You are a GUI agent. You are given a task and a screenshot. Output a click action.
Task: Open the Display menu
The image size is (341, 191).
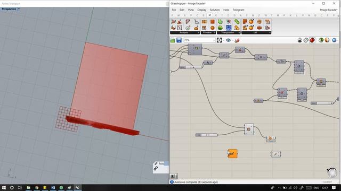(202, 10)
